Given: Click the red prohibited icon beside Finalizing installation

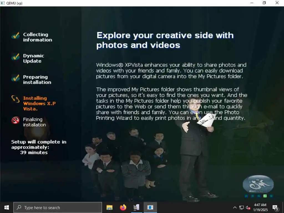Looking at the screenshot, I should click(16, 120).
